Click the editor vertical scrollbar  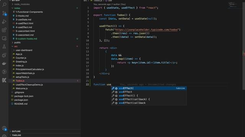(243, 46)
